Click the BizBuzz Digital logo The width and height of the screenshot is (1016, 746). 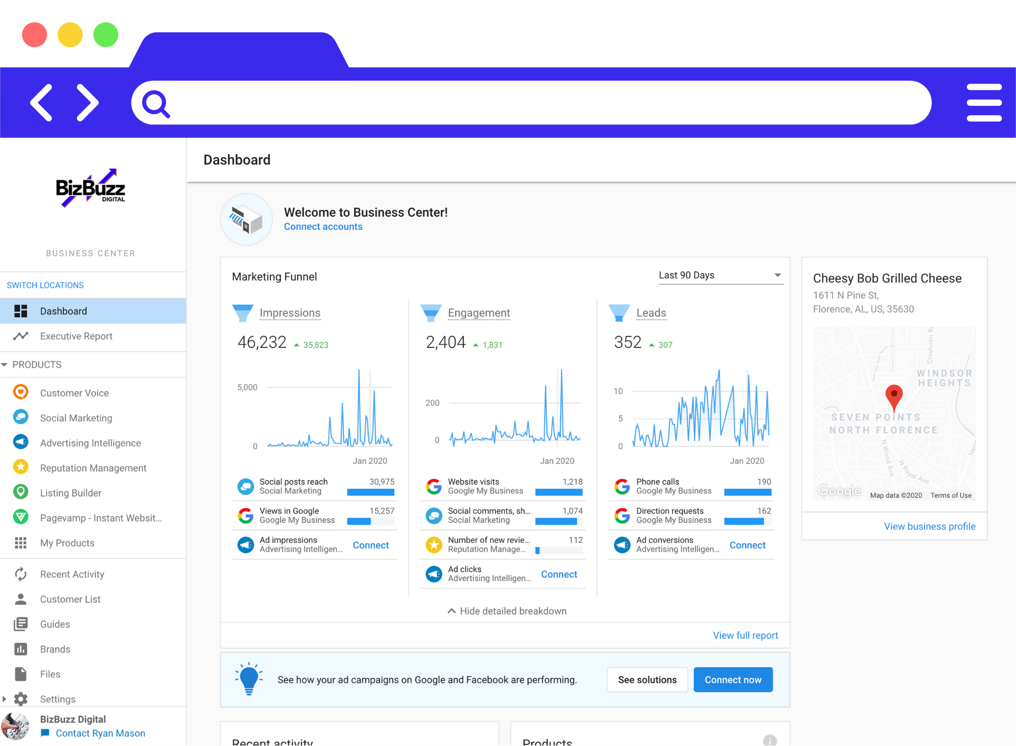pyautogui.click(x=90, y=189)
